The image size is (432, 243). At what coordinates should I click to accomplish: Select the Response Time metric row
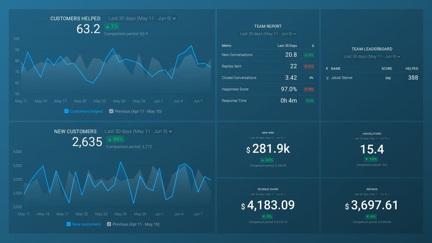[268, 101]
